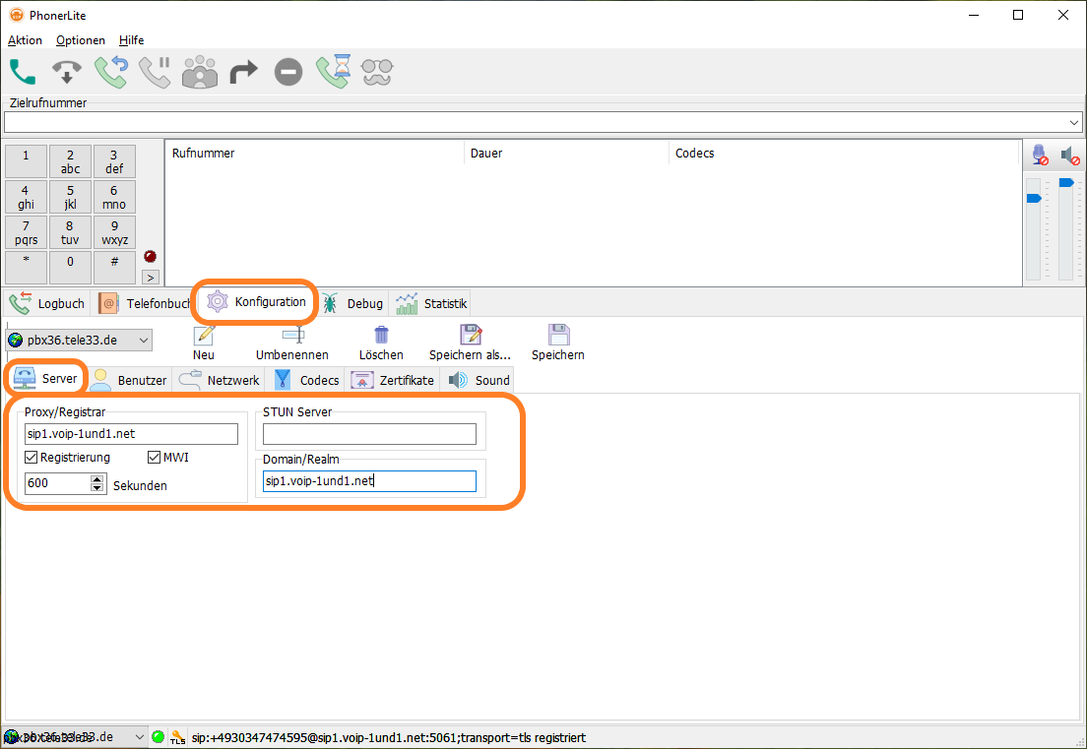Toggle the Registrierung checkbox
This screenshot has height=749, width=1087.
tap(31, 458)
